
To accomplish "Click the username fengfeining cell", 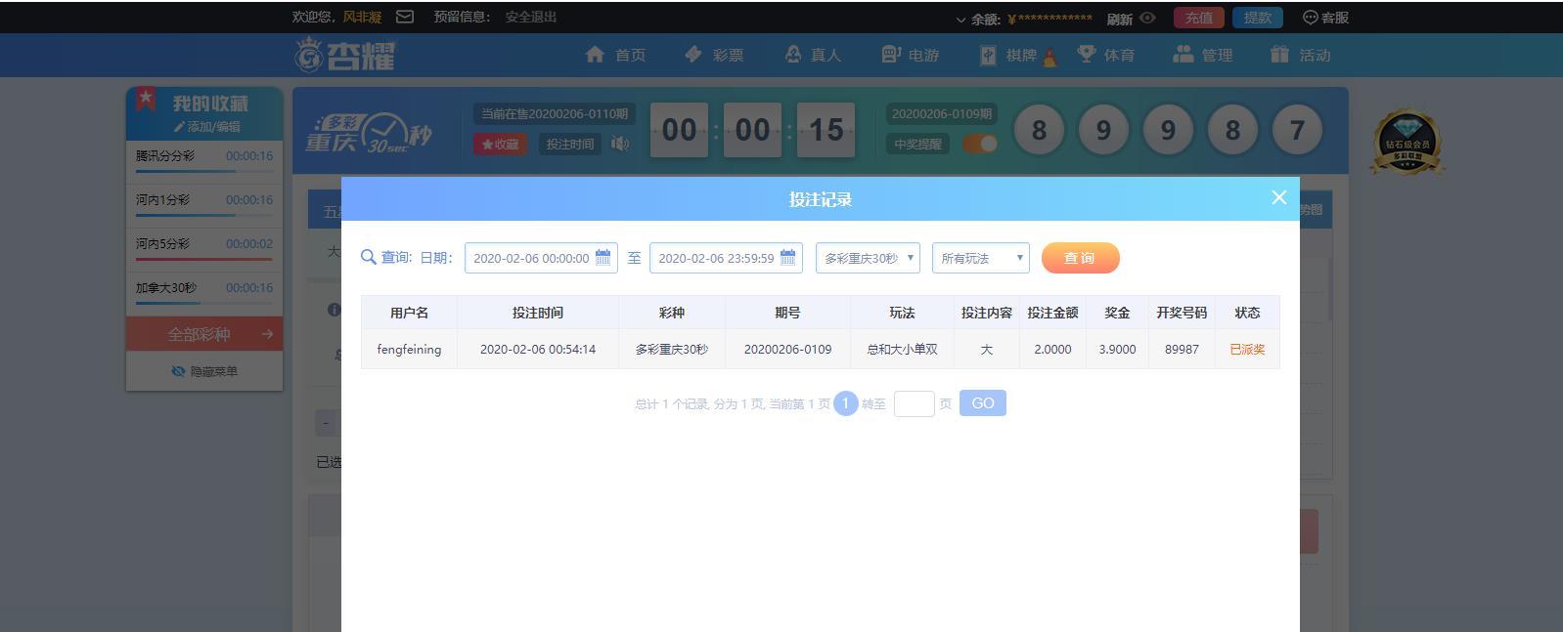I will 409,349.
